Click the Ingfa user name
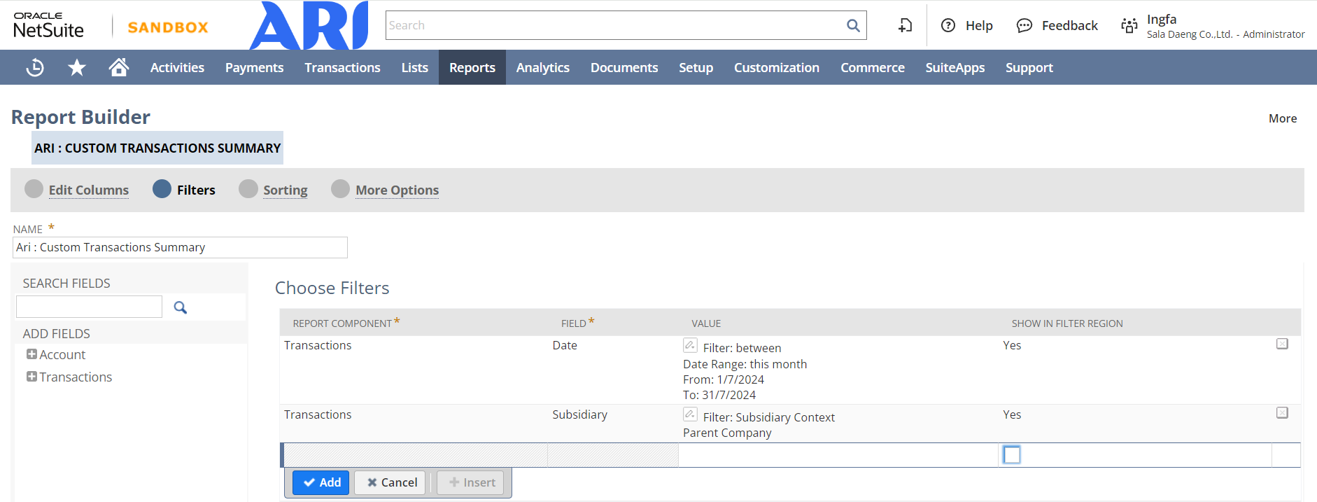This screenshot has height=502, width=1317. pyautogui.click(x=1162, y=20)
